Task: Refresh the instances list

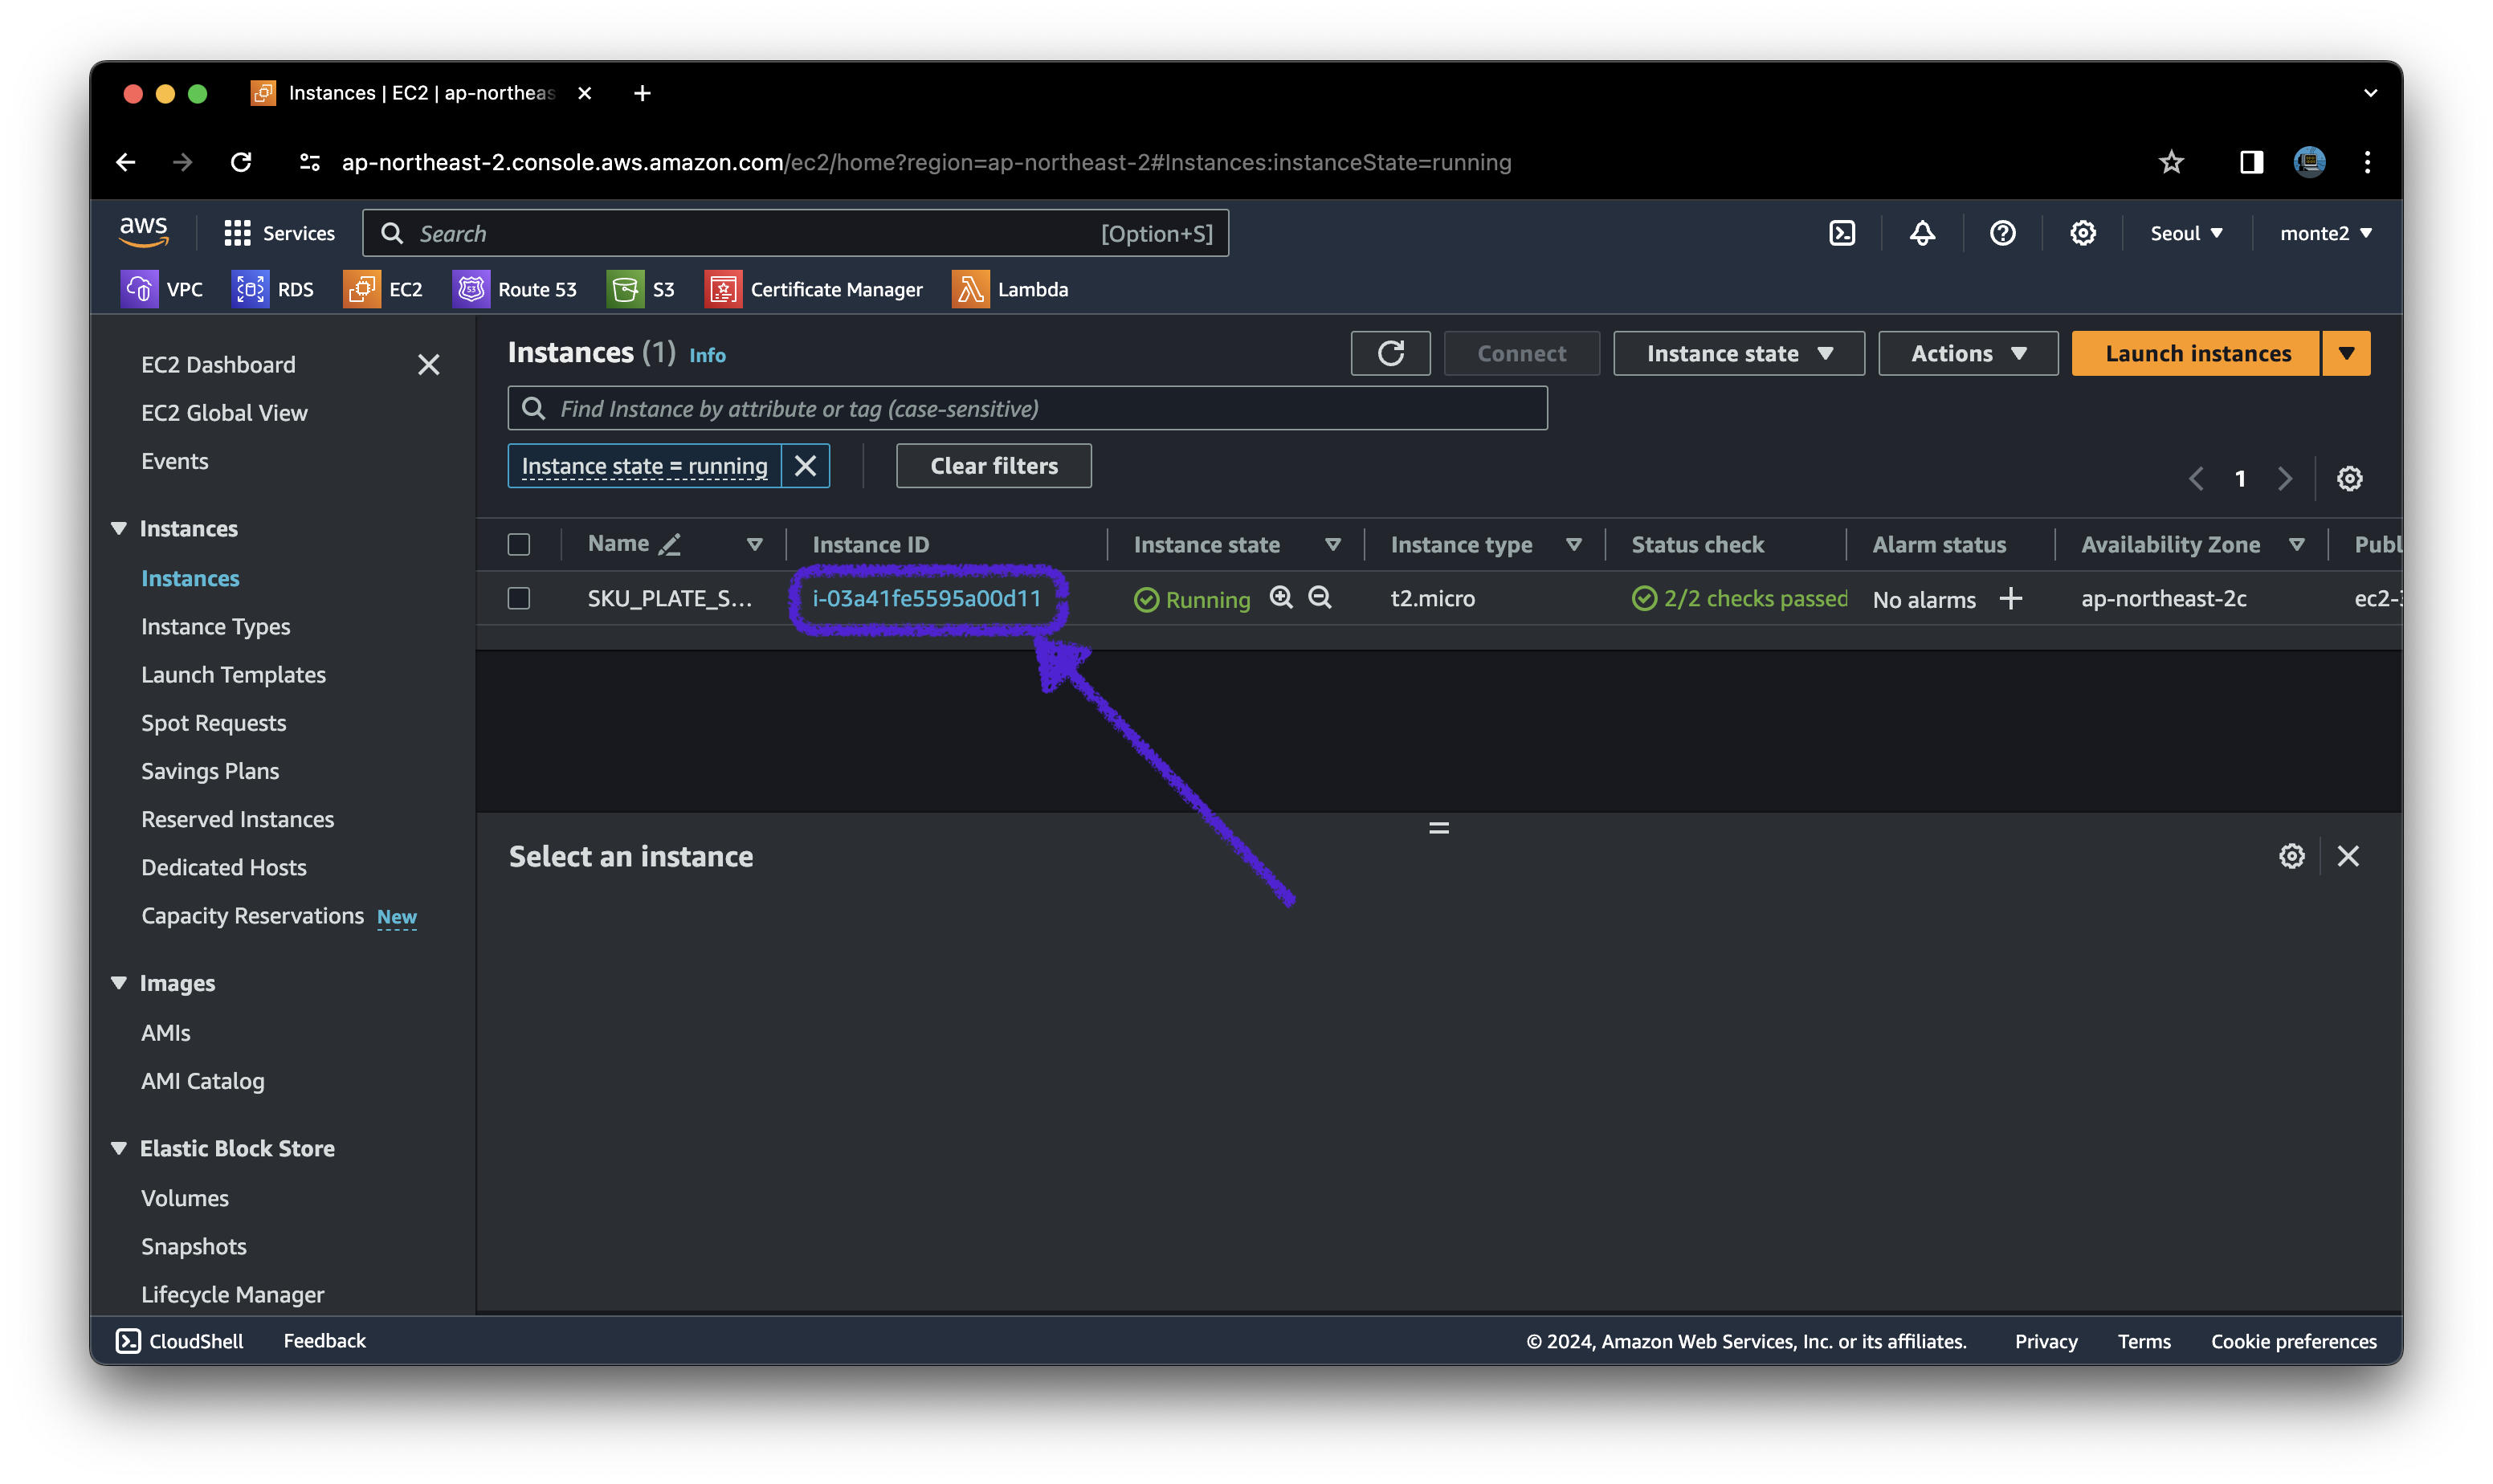Action: 1390,353
